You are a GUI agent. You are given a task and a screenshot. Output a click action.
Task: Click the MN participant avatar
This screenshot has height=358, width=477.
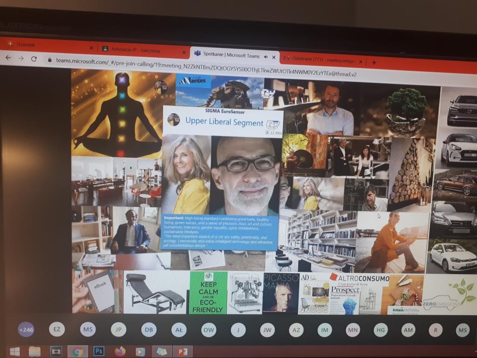[x=353, y=330]
